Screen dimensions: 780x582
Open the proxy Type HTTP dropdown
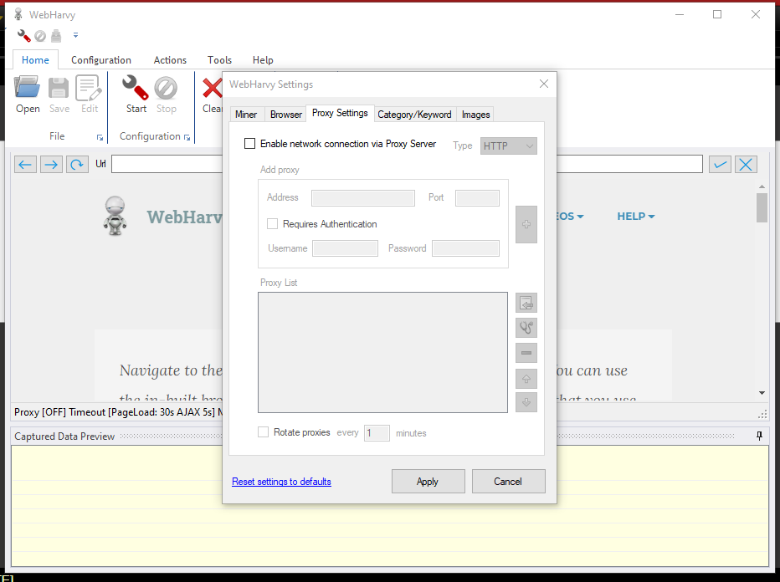508,146
